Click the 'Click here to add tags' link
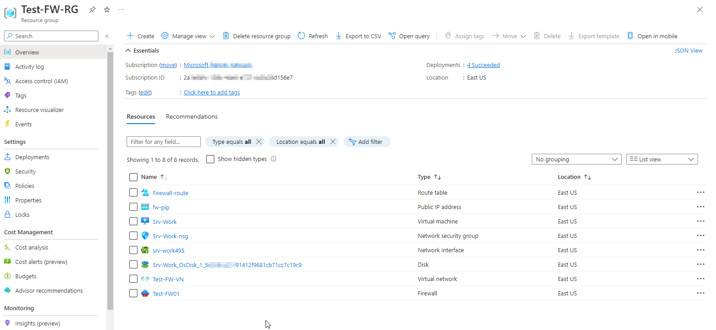This screenshot has width=716, height=330. point(212,92)
